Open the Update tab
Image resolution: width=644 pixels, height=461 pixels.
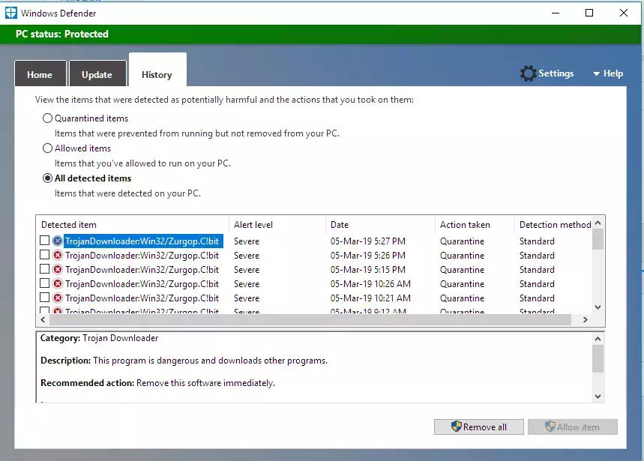coord(97,74)
